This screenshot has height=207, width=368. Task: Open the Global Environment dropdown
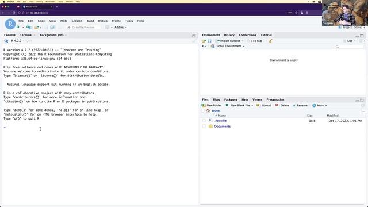click(x=228, y=46)
